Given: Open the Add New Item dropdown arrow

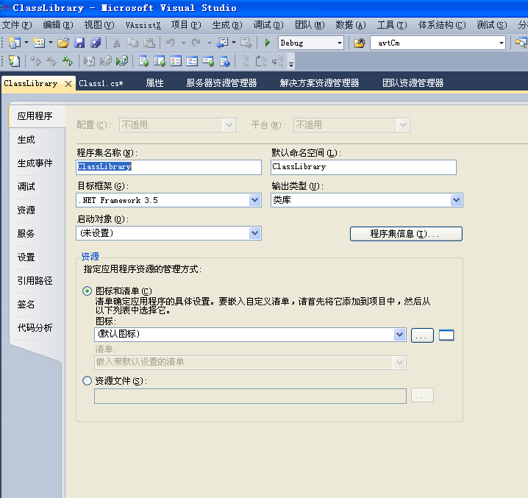Looking at the screenshot, I should click(51, 43).
